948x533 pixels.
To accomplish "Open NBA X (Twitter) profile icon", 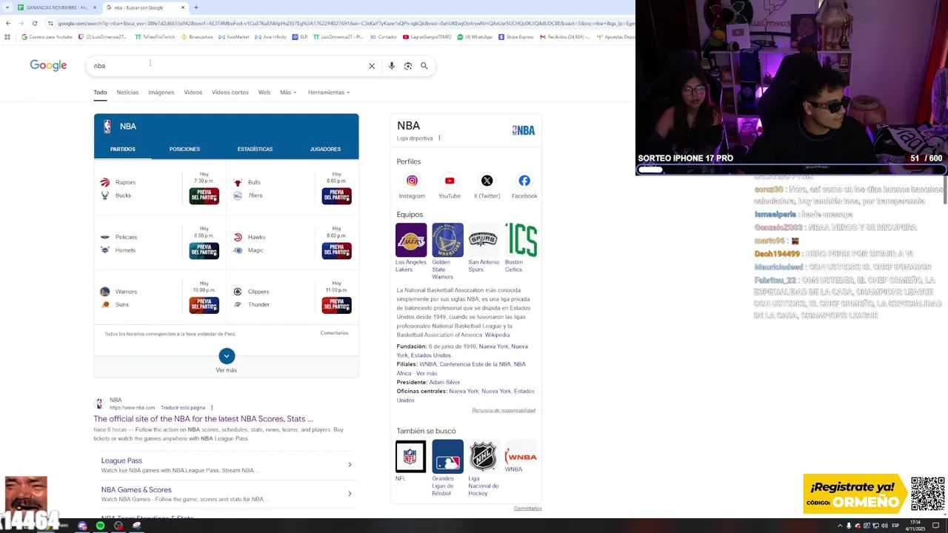I will [x=487, y=181].
